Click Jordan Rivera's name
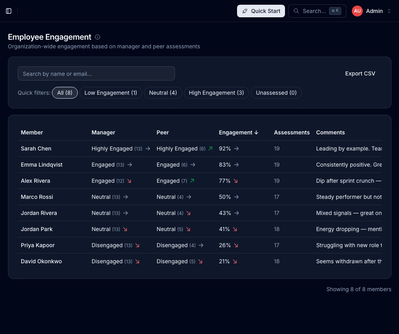Screen dimensions: 399x334 pos(39,213)
